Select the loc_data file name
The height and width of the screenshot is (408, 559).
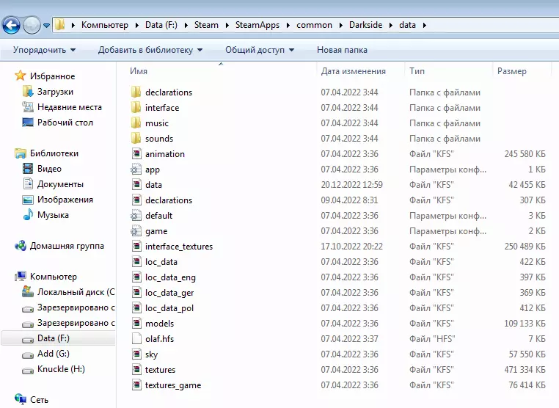pos(161,262)
